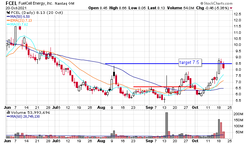Viewport: 249px width, 144px height.
Task: Click the 50M volume axis label
Action: [x=239, y=132]
